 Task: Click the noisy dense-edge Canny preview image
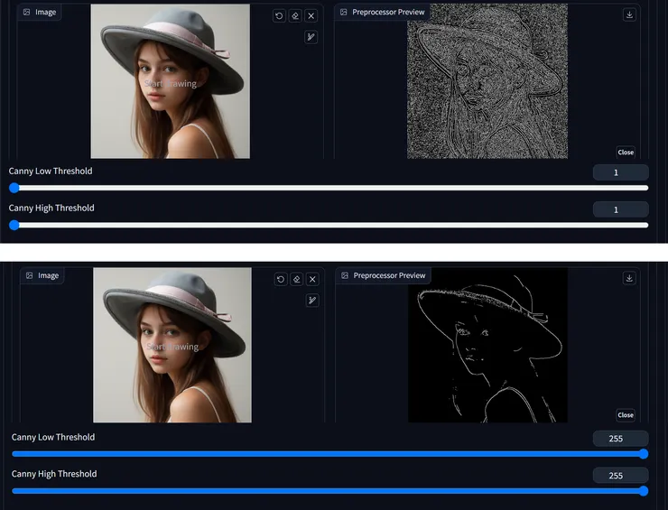(487, 81)
